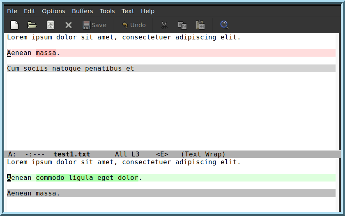Click the Search magnifying glass icon
This screenshot has width=345, height=216.
coord(224,25)
